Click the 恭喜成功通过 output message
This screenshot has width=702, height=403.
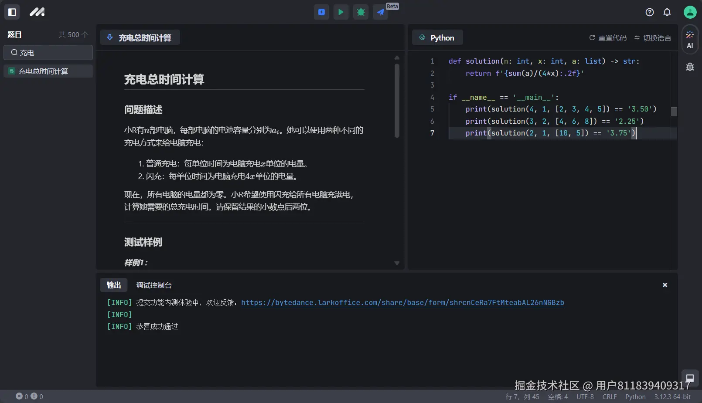pyautogui.click(x=157, y=326)
